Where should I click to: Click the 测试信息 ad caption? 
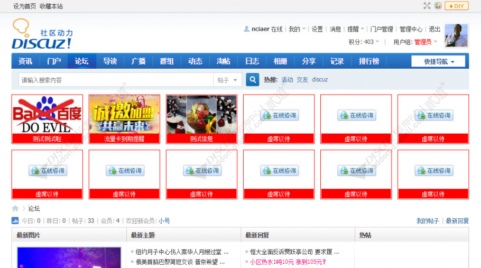(x=201, y=138)
